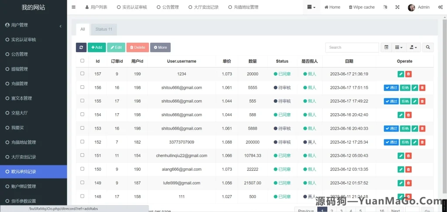
Task: Delete the row with Id 154
Action: click(x=408, y=115)
